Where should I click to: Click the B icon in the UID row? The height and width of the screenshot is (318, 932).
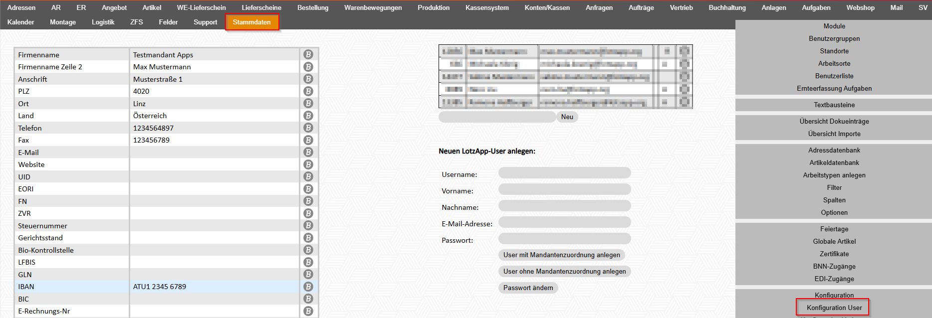[308, 176]
